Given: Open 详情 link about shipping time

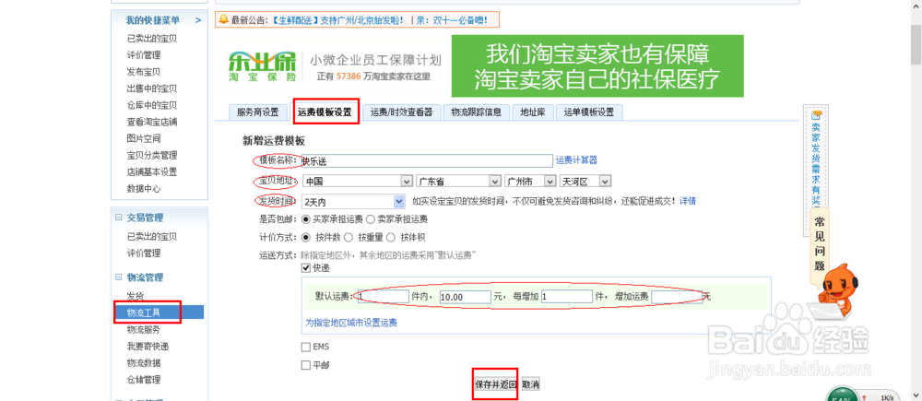Looking at the screenshot, I should pyautogui.click(x=688, y=201).
